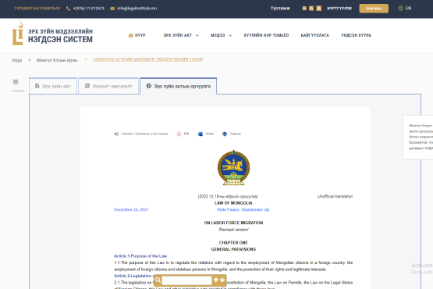
Task: Click the gold Нэвтрэх login button
Action: point(374,9)
